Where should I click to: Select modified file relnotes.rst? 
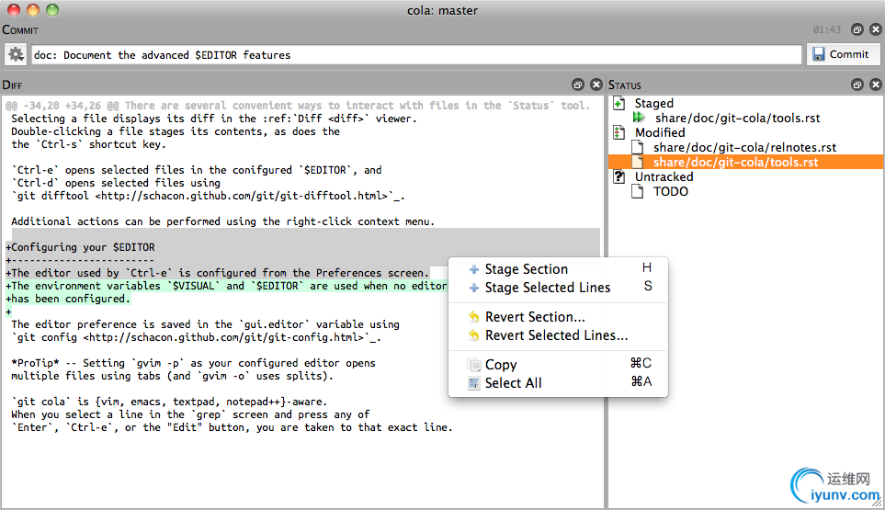click(744, 148)
